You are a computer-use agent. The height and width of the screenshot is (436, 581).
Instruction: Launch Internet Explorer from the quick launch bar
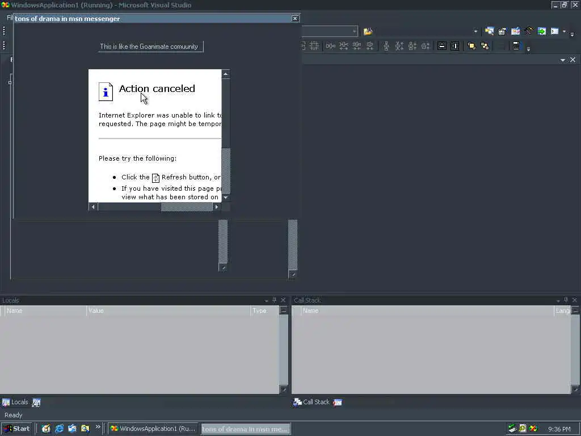(x=59, y=429)
